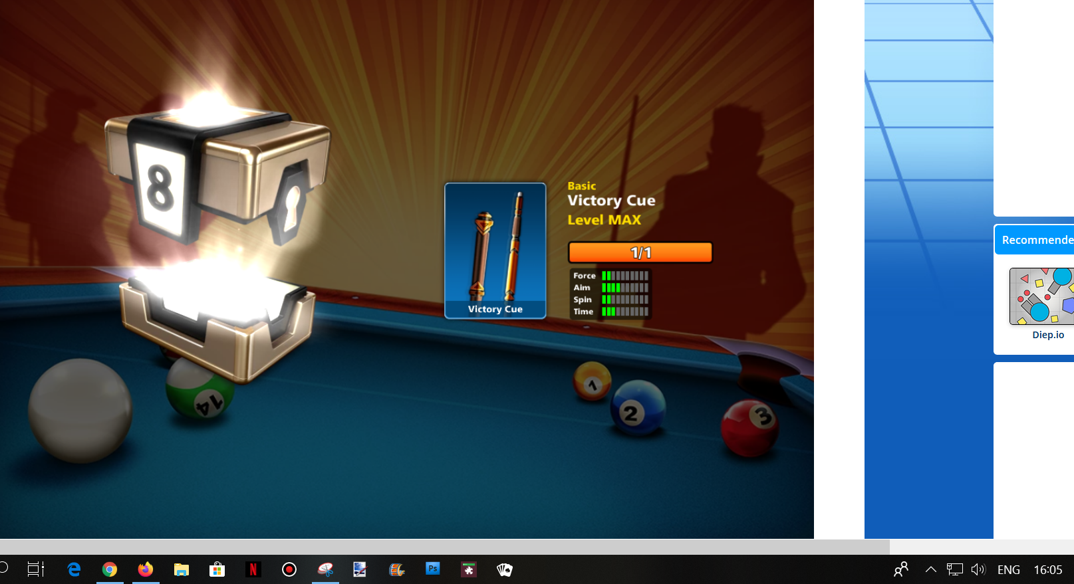Viewport: 1074px width, 584px height.
Task: Switch to Firefox in the taskbar
Action: tap(146, 569)
